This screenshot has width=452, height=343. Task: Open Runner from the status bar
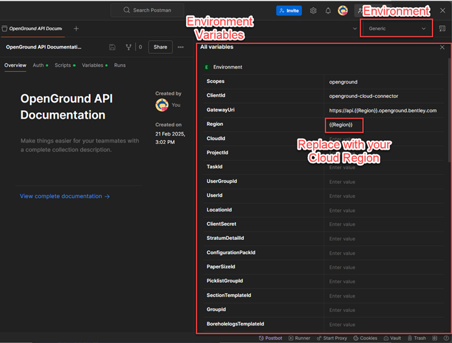point(300,338)
